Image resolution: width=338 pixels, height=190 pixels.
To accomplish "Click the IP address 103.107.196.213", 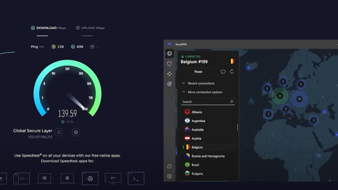I will [x=40, y=137].
